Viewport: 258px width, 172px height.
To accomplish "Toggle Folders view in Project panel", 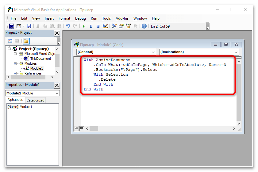I will tap(26, 41).
